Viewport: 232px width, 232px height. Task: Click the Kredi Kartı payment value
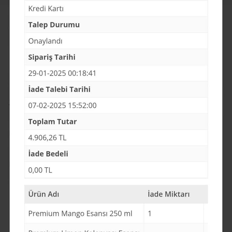[x=46, y=9]
